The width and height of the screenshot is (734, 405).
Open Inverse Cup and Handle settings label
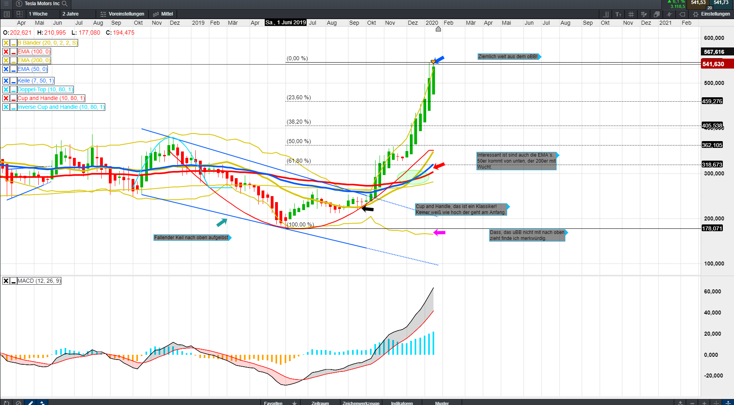pos(61,107)
